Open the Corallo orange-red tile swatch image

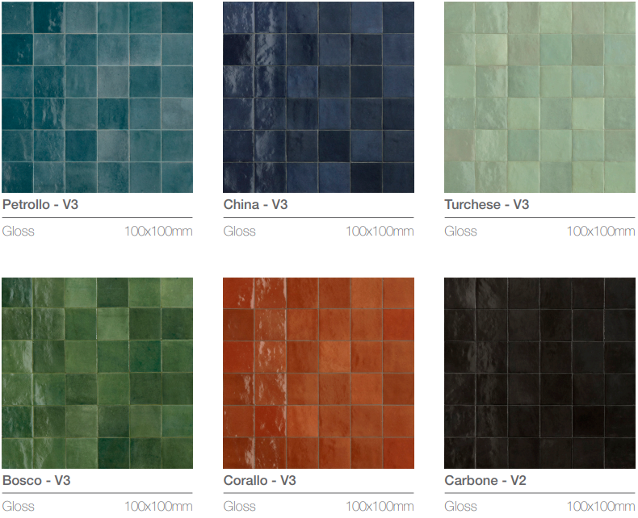(318, 373)
